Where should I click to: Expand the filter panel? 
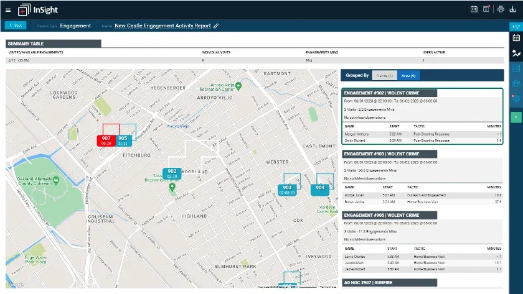pos(516,27)
